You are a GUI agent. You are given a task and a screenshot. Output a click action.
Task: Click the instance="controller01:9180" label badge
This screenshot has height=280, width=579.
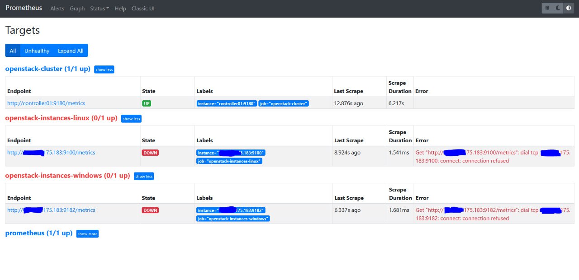point(227,103)
